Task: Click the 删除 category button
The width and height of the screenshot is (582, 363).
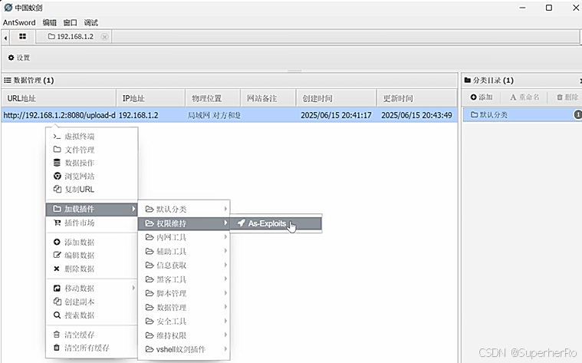Action: (x=567, y=97)
